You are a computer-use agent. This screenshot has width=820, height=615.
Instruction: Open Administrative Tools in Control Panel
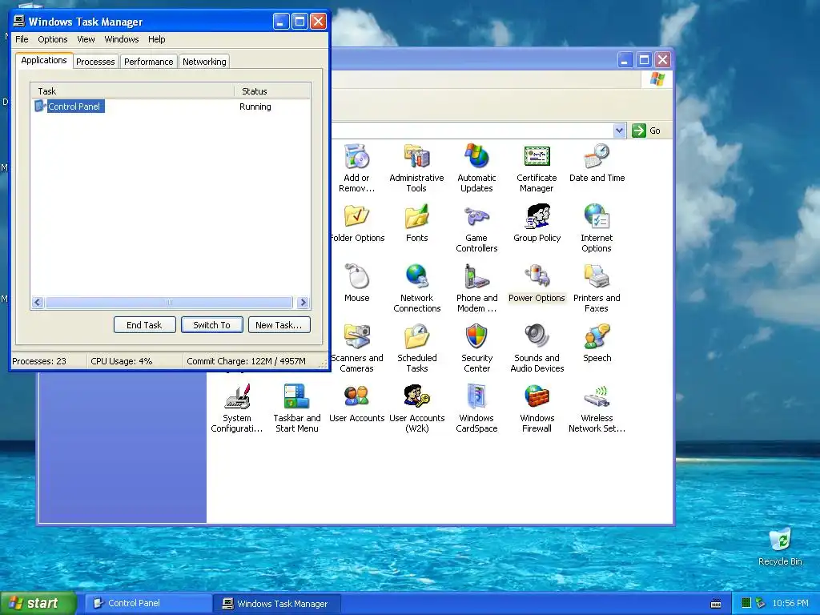coord(416,168)
